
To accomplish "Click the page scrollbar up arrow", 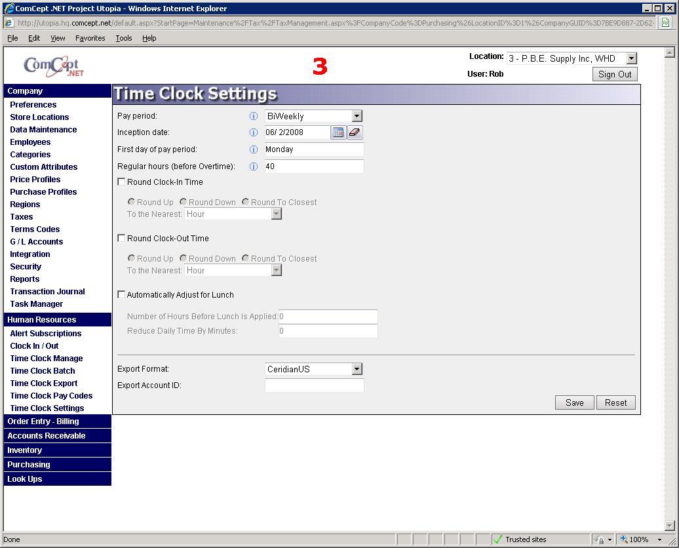I will (x=669, y=52).
